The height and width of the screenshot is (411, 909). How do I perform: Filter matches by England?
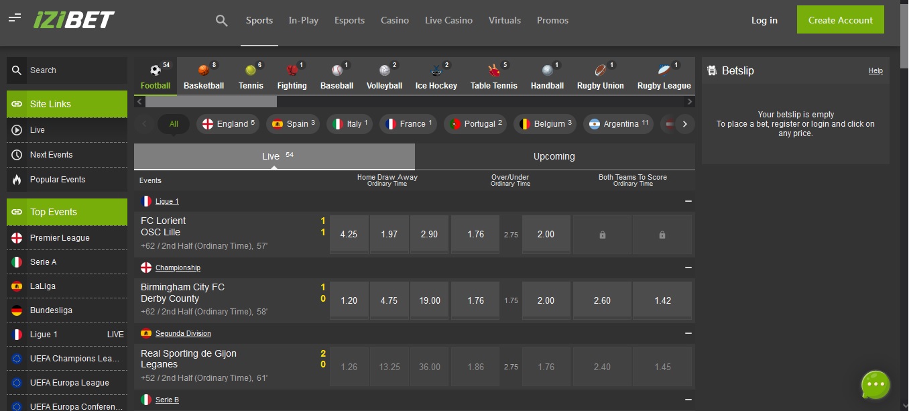point(228,124)
